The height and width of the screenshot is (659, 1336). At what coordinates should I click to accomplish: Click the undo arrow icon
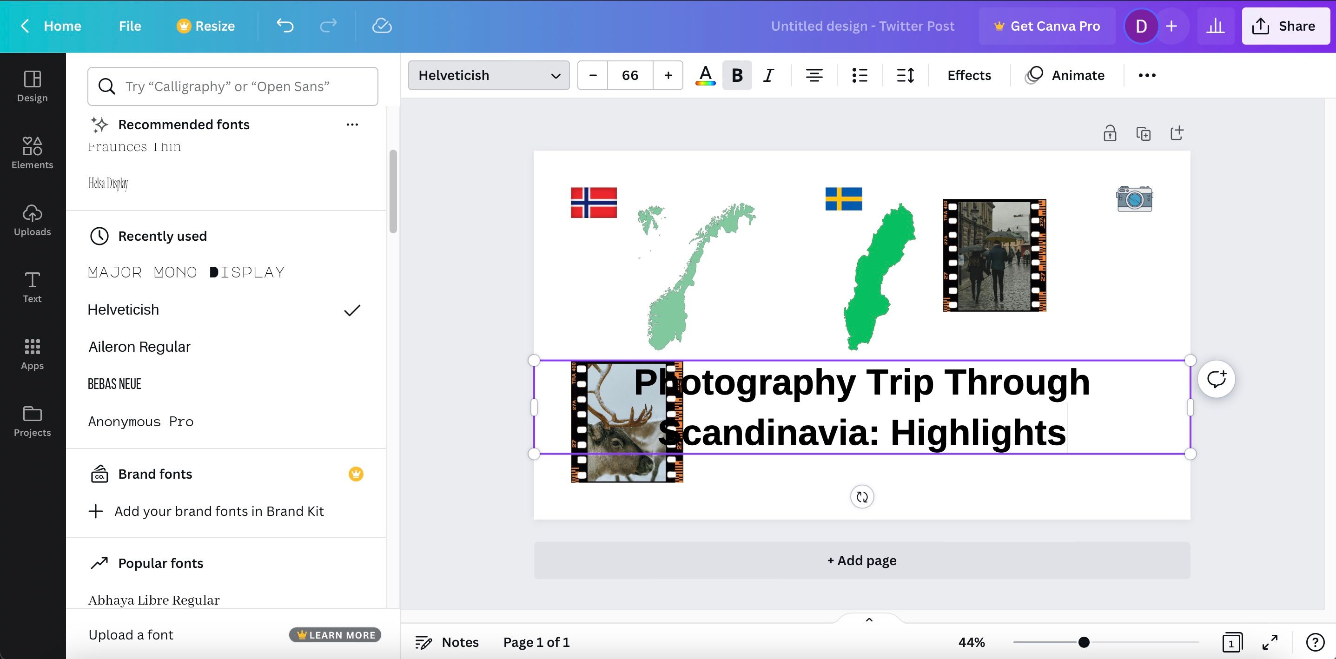click(285, 26)
